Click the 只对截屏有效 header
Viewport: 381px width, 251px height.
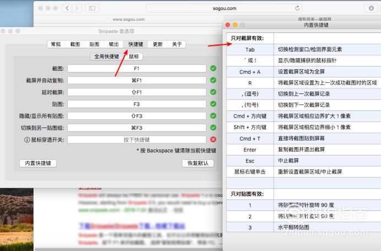(247, 38)
